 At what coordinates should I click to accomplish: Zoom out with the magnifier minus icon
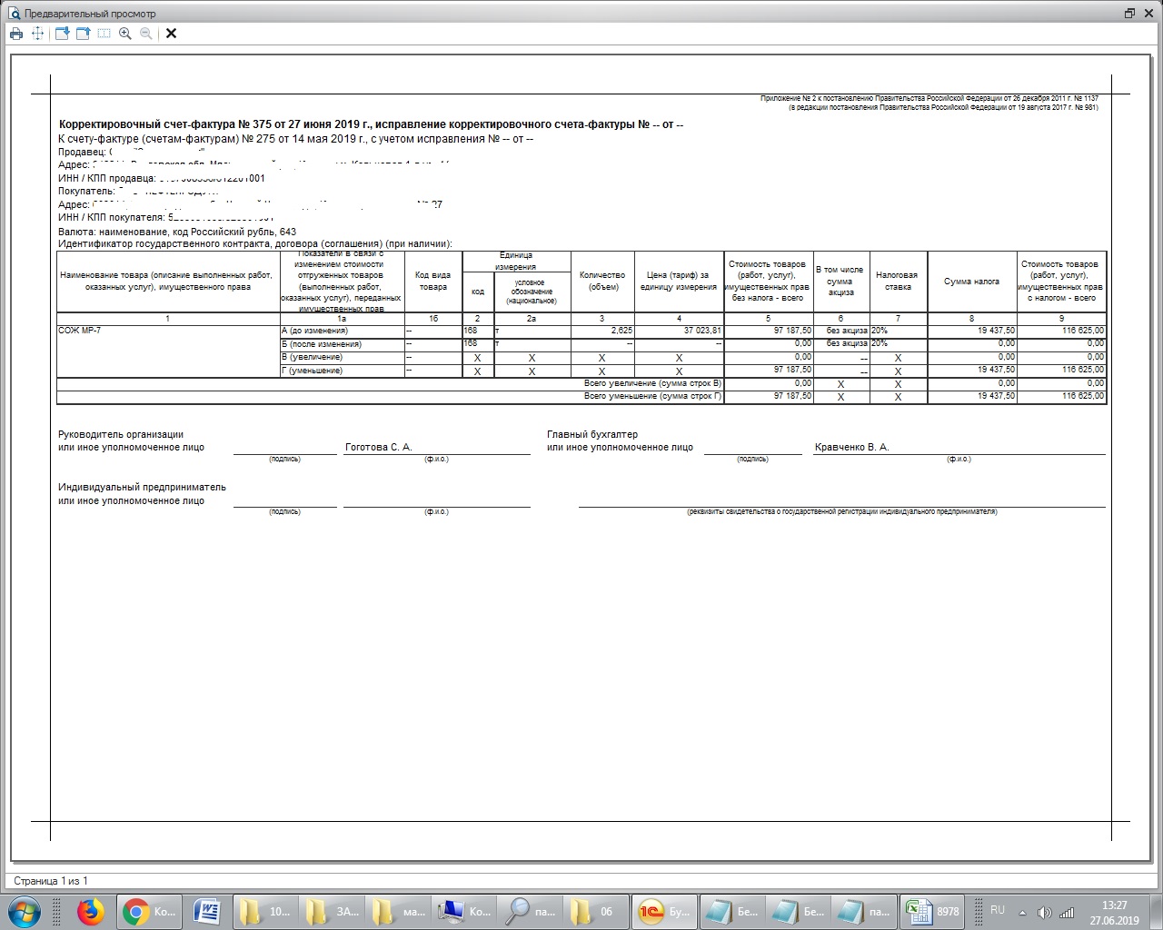click(x=145, y=34)
